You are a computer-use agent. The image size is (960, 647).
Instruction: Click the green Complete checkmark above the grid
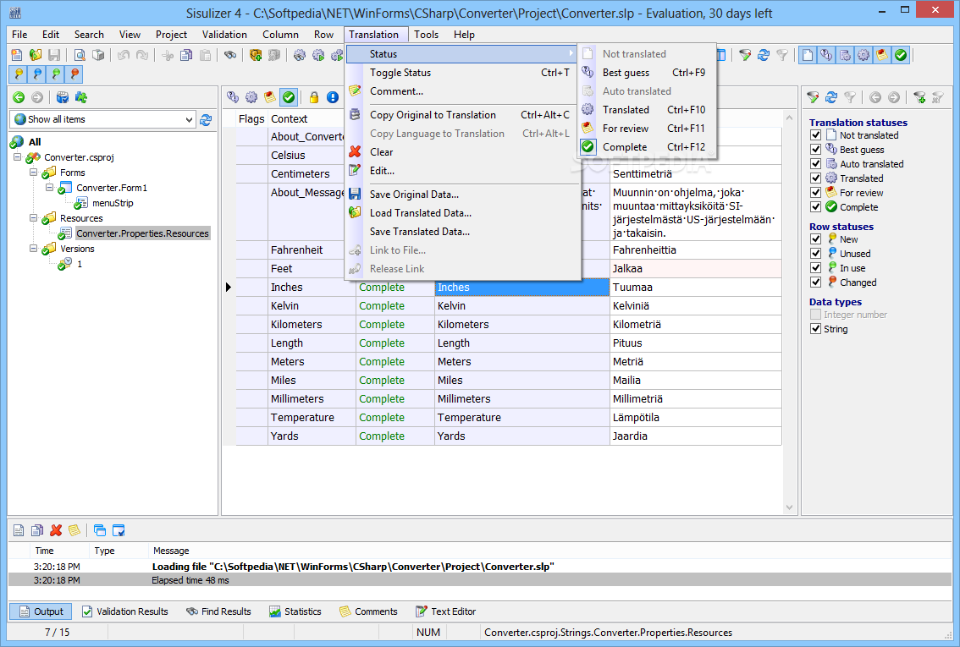coord(289,97)
